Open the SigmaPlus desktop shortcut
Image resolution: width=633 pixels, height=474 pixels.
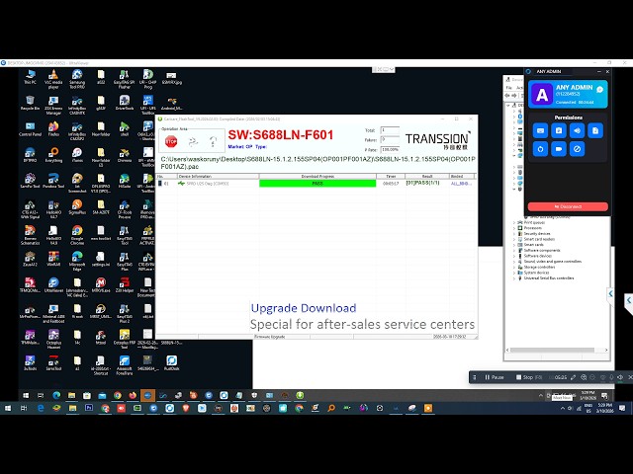coord(77,206)
